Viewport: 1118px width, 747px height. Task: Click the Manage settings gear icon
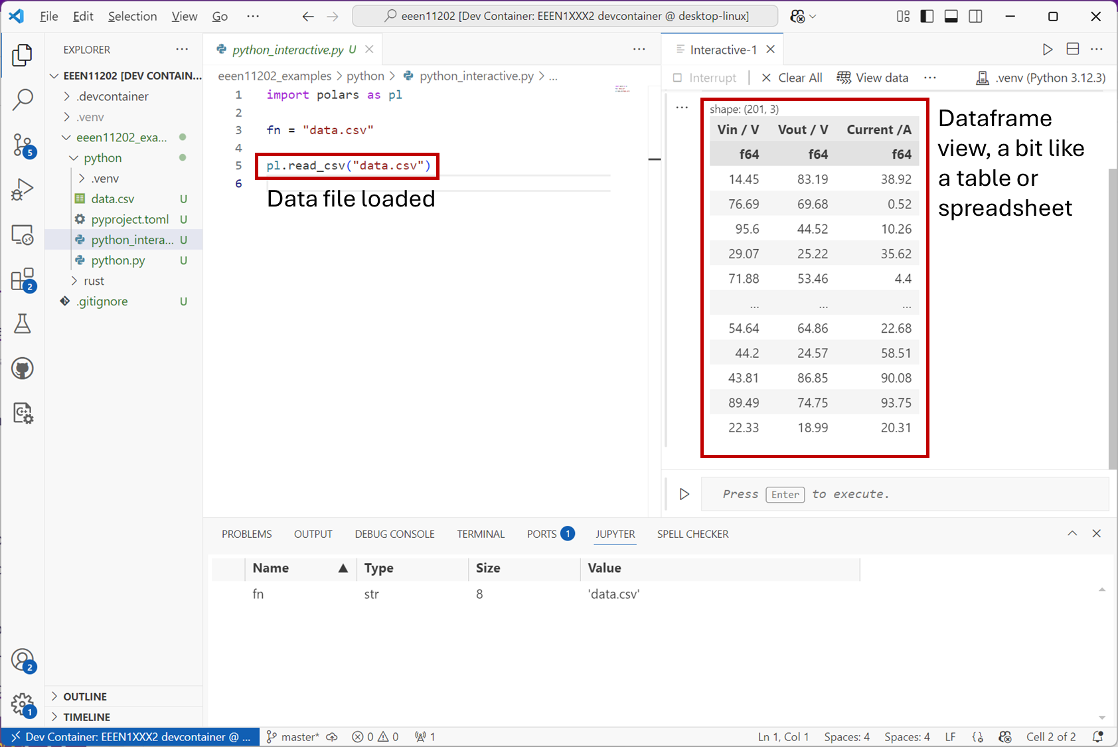(x=23, y=704)
